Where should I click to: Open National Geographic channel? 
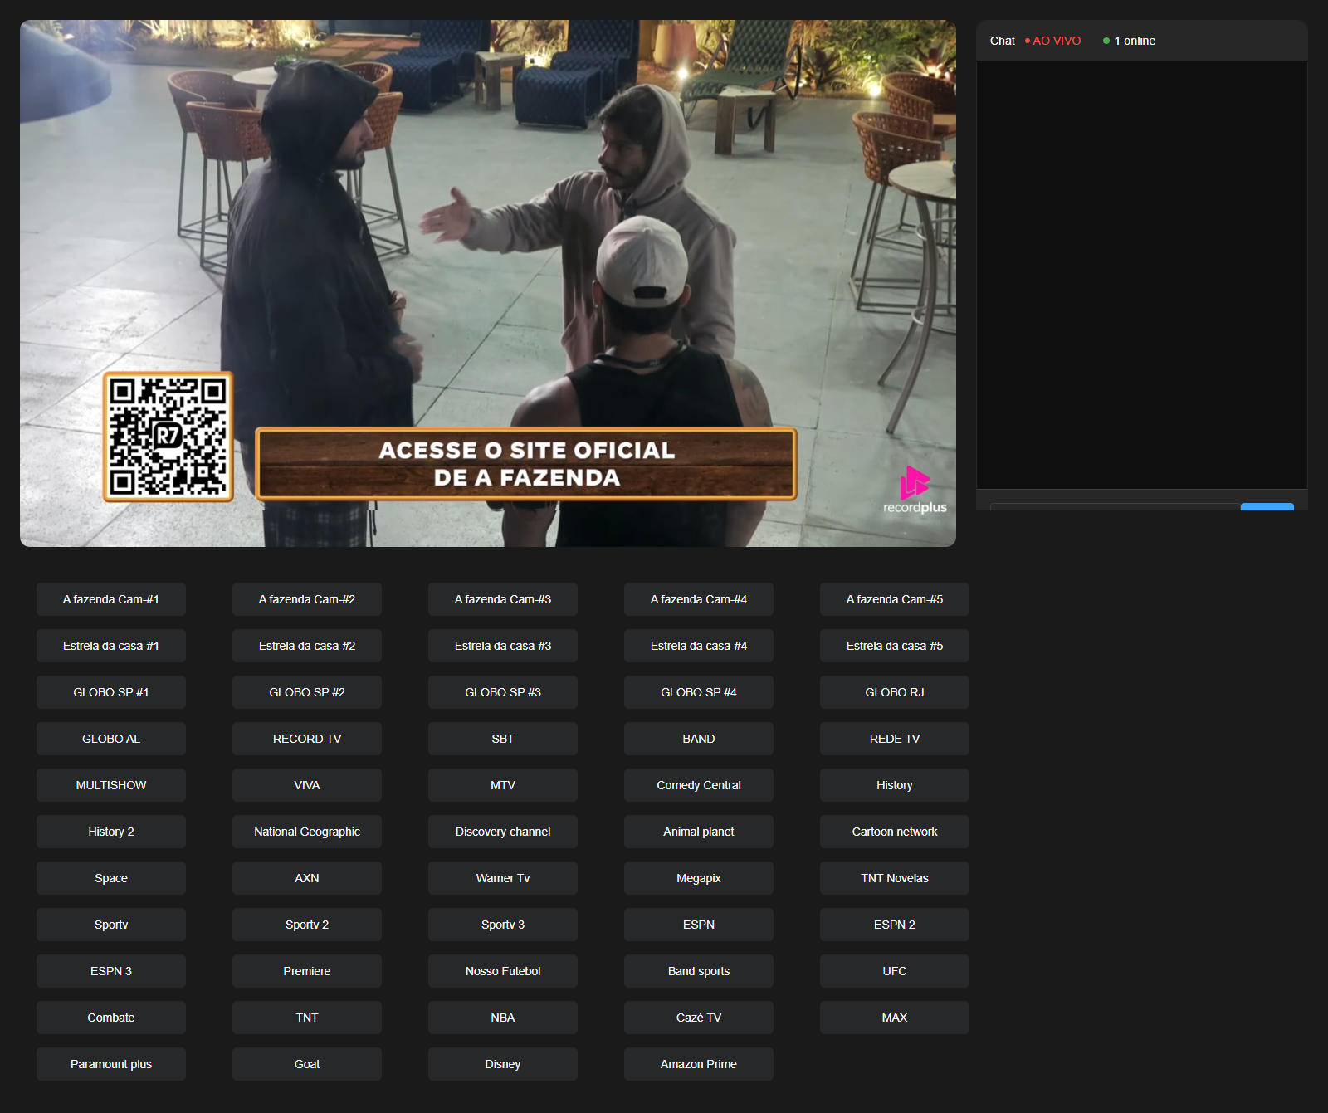306,832
